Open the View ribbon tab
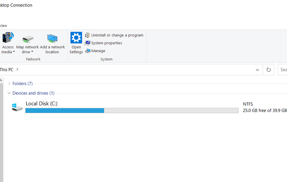Image resolution: width=287 pixels, height=182 pixels. tap(3, 26)
